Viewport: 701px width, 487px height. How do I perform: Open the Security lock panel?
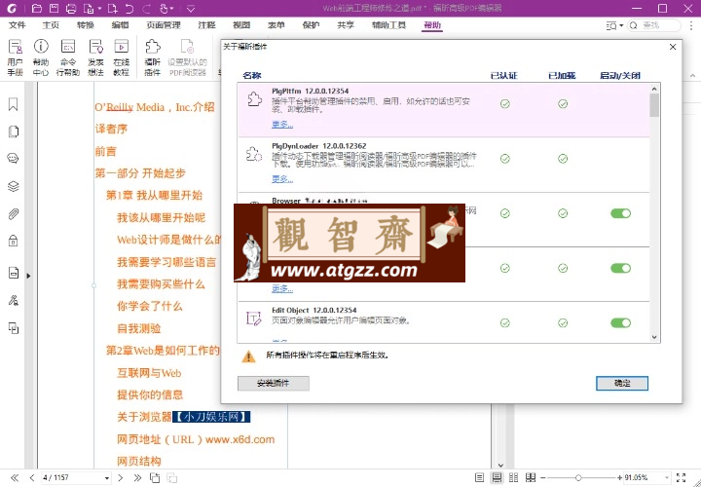(x=14, y=241)
